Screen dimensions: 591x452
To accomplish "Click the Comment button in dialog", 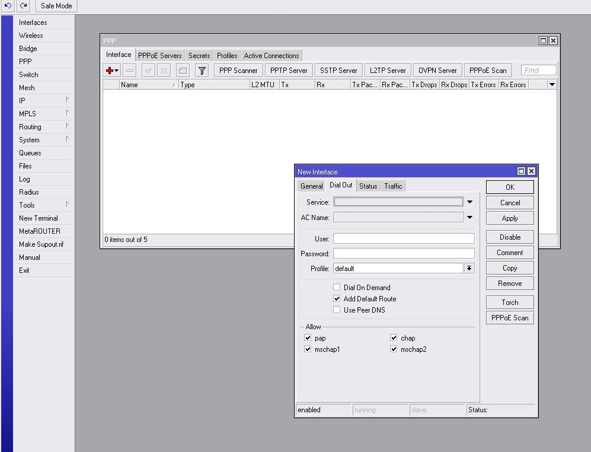I will [510, 253].
